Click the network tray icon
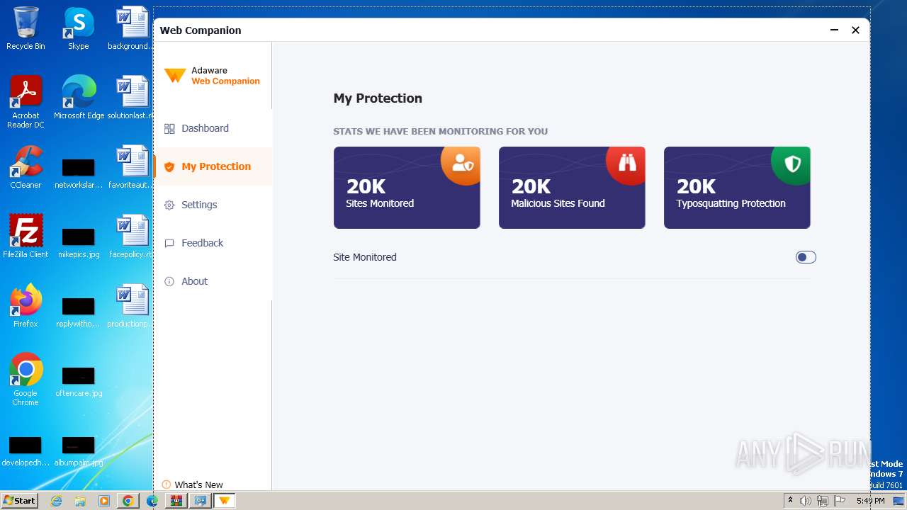 [823, 501]
